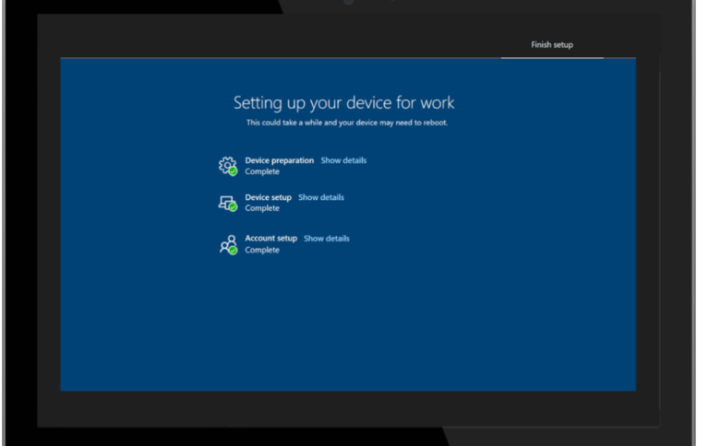Screen dimensions: 709x446
Task: Click the Device setup laptop icon
Action: coord(226,202)
